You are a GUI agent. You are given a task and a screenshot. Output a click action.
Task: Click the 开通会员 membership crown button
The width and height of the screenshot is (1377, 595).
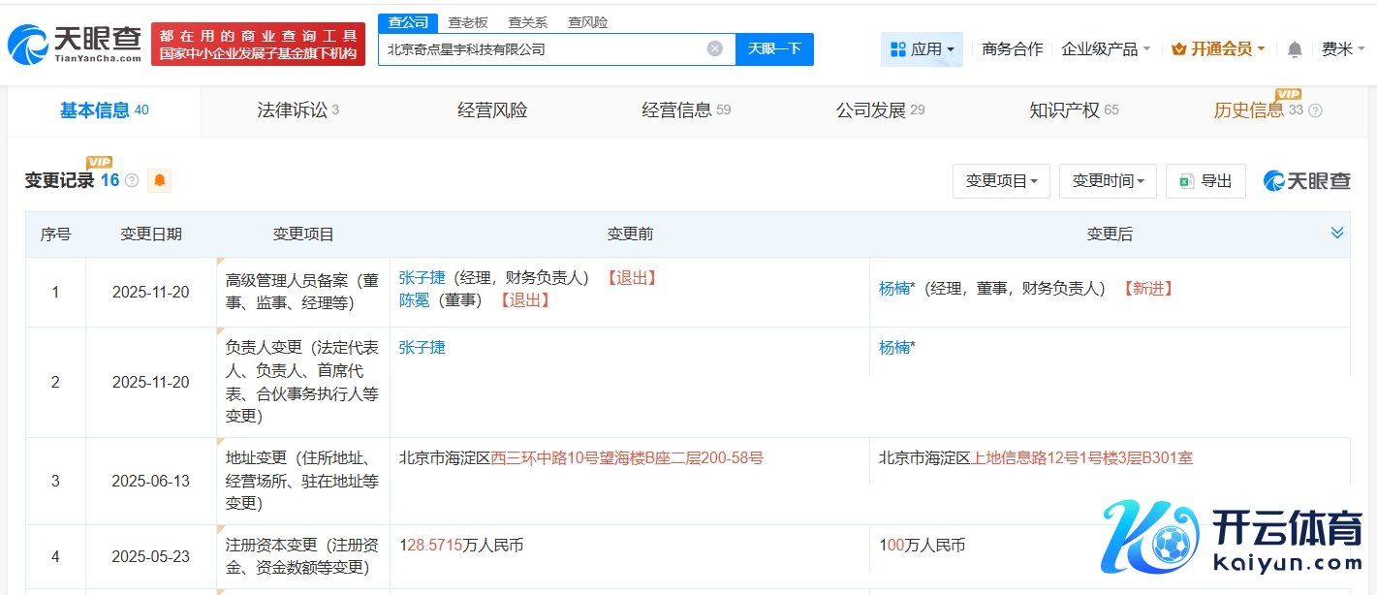1217,49
